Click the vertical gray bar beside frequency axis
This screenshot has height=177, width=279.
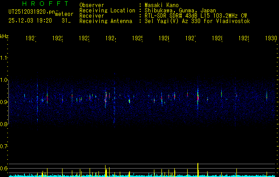(x=8, y=102)
